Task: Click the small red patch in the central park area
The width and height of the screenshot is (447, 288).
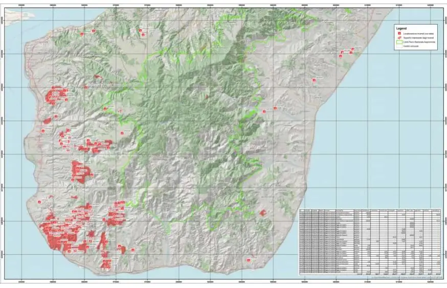Action: click(x=206, y=95)
